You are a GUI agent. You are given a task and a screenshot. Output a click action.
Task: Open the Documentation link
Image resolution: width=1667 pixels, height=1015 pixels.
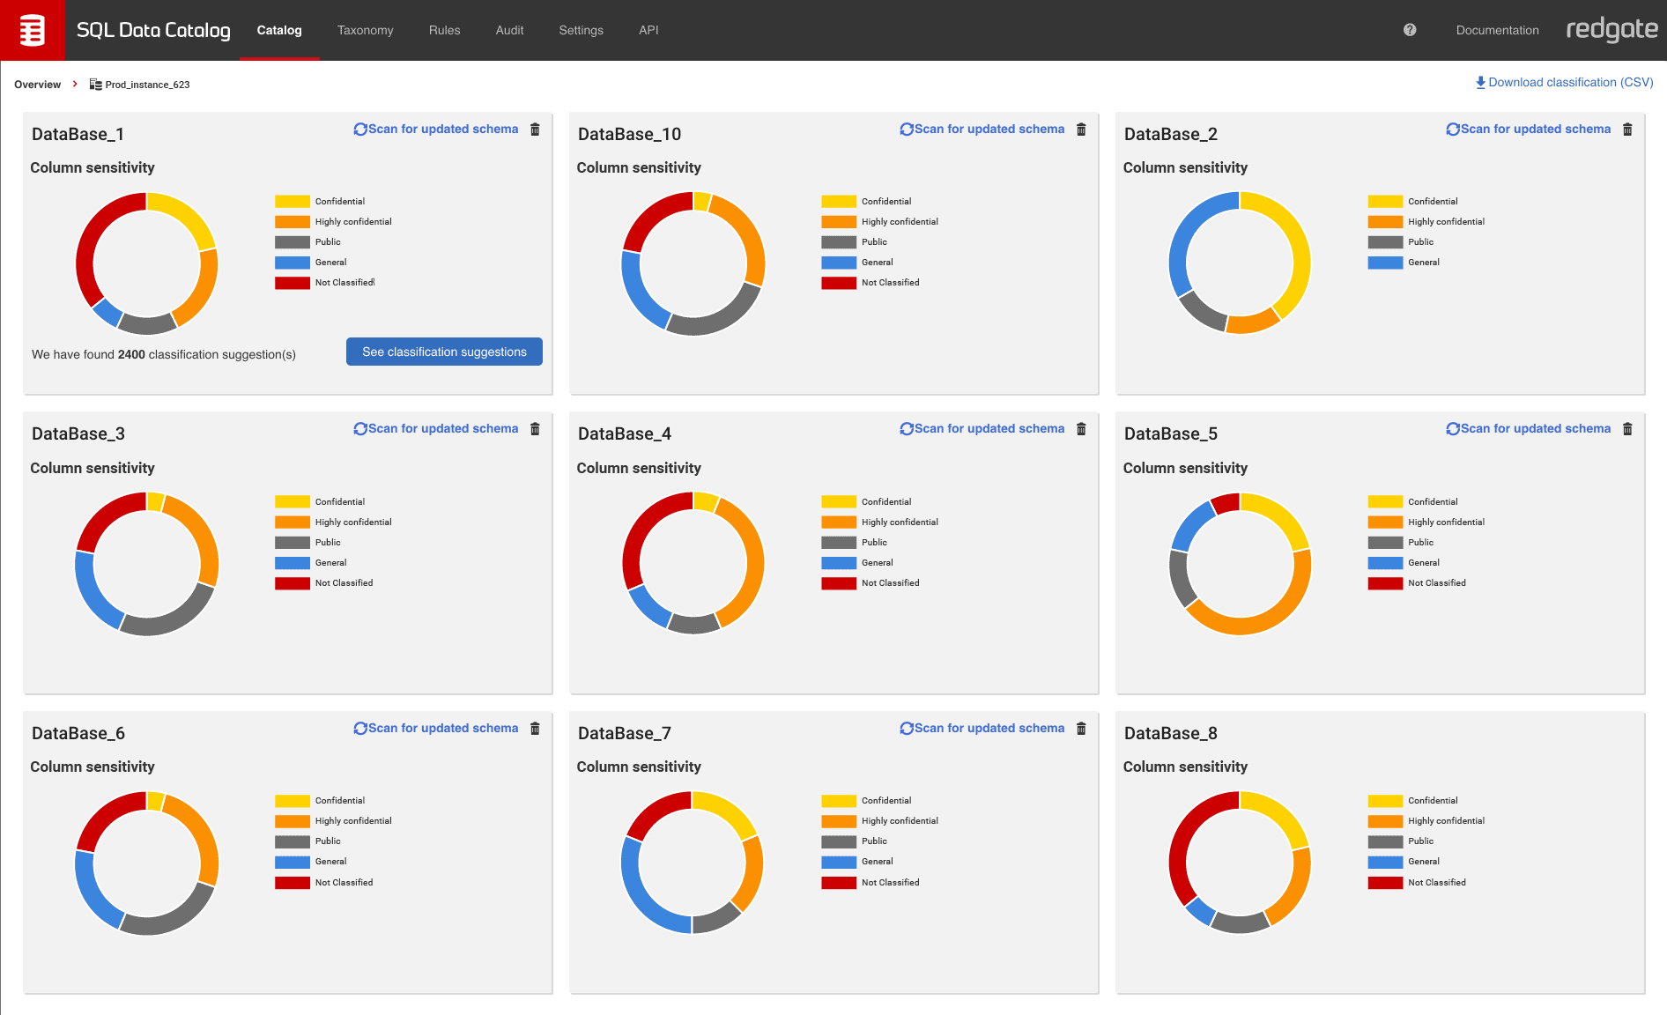pyautogui.click(x=1497, y=29)
